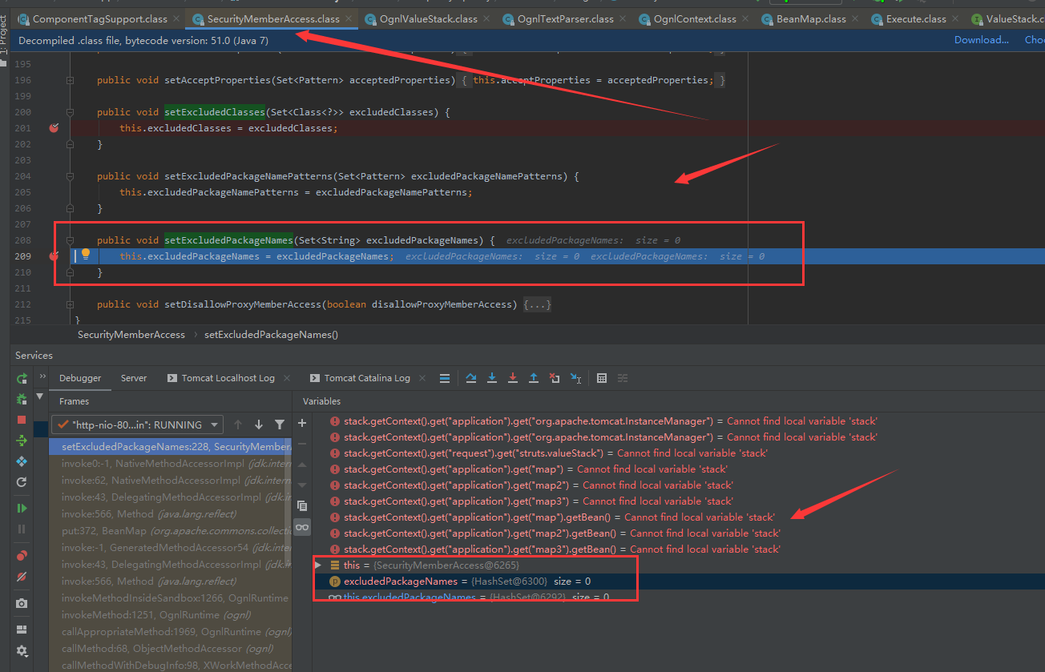The width and height of the screenshot is (1045, 672).
Task: Click the lightbulb intention icon on line 209
Action: (x=86, y=255)
